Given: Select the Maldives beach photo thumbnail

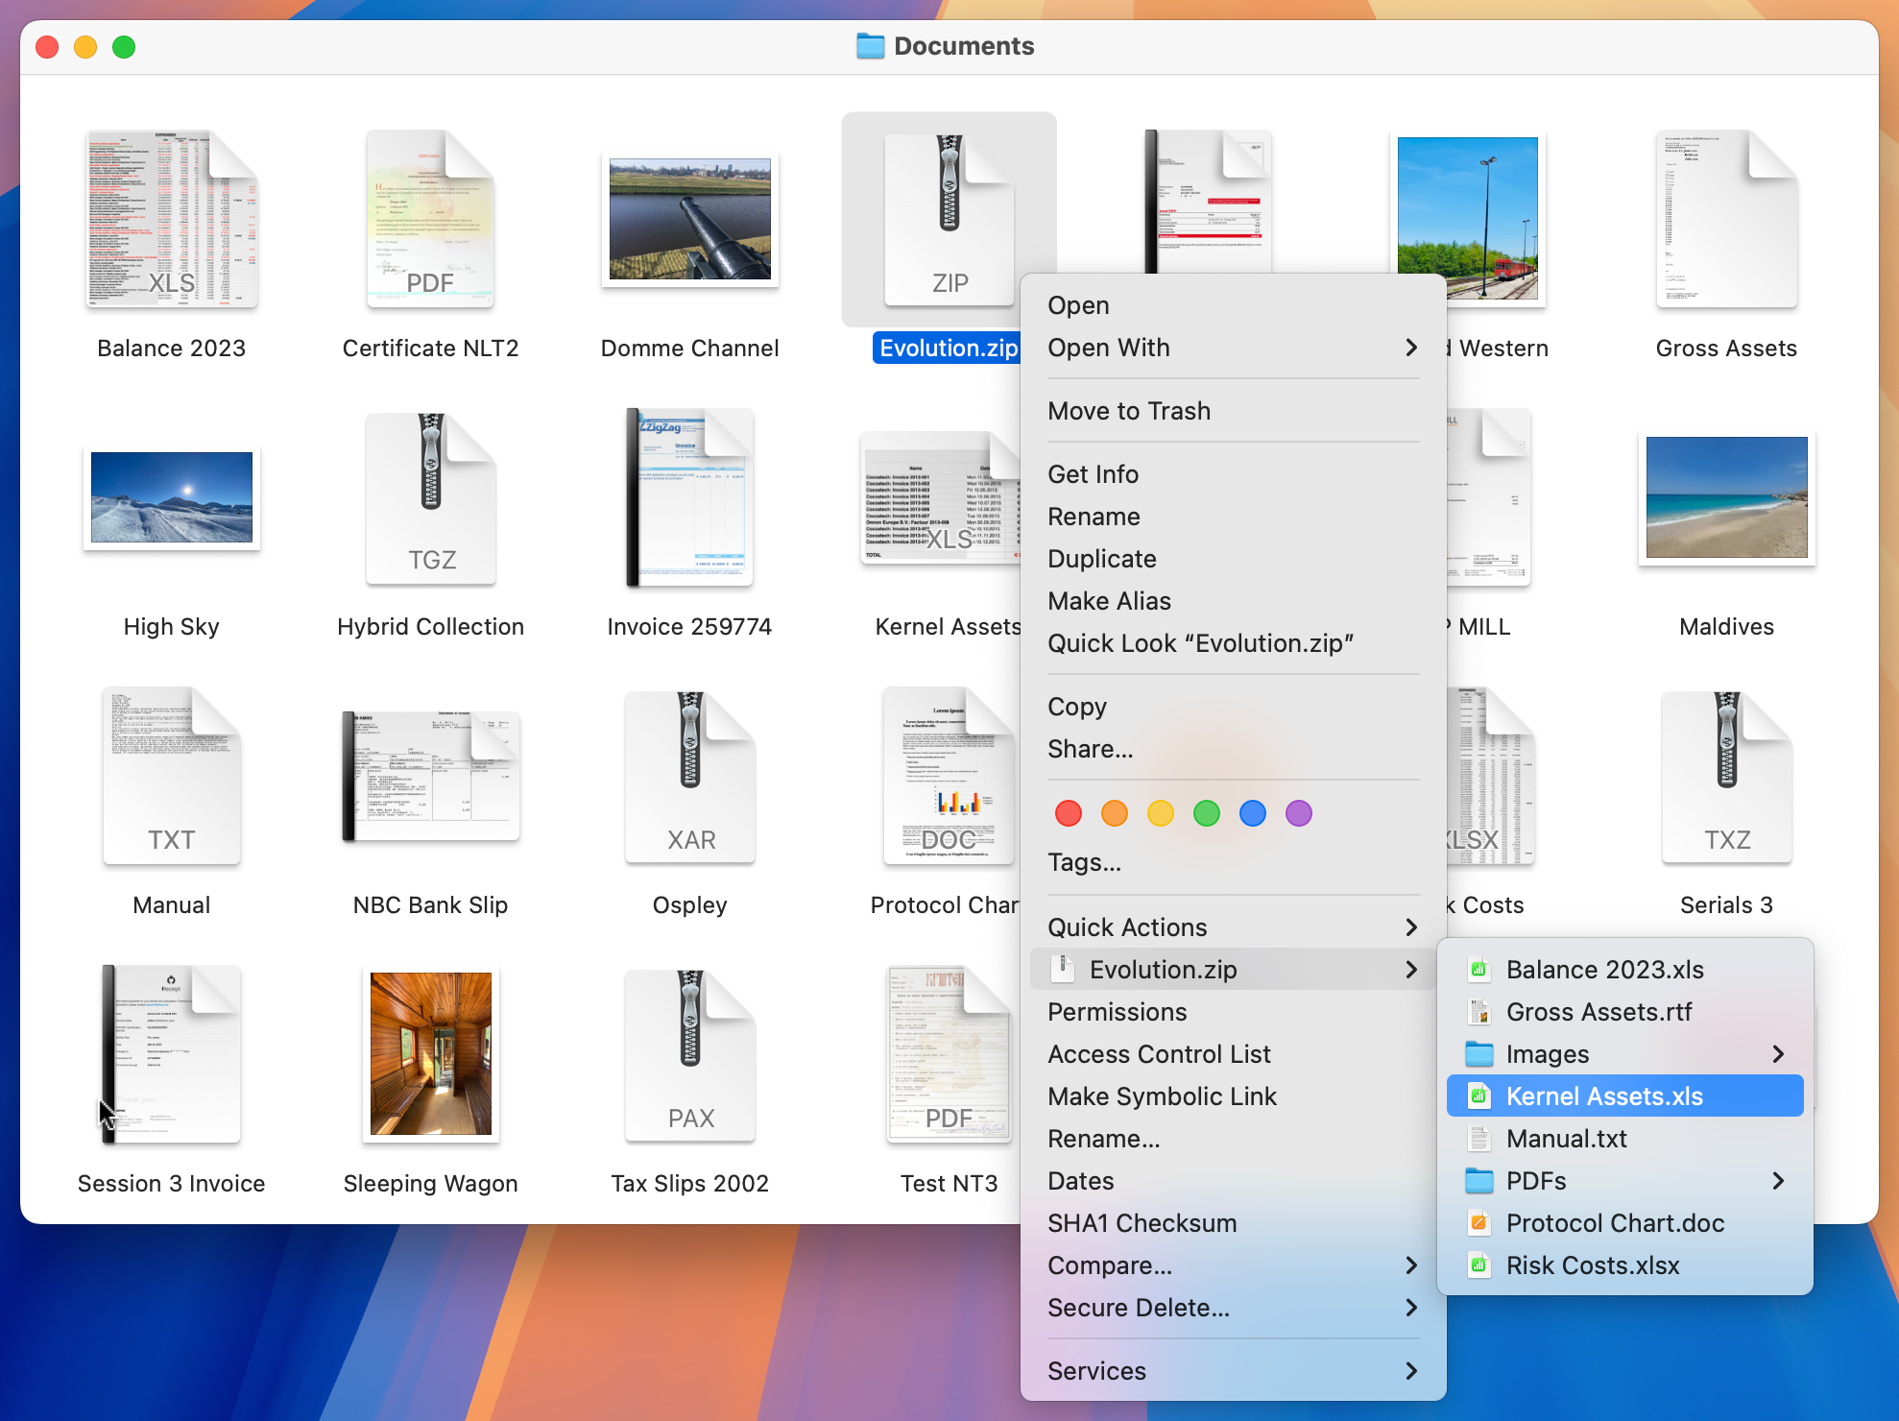Looking at the screenshot, I should 1727,497.
